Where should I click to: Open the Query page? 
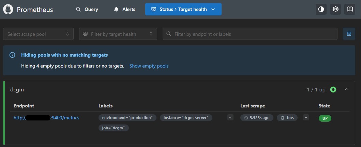pos(87,10)
